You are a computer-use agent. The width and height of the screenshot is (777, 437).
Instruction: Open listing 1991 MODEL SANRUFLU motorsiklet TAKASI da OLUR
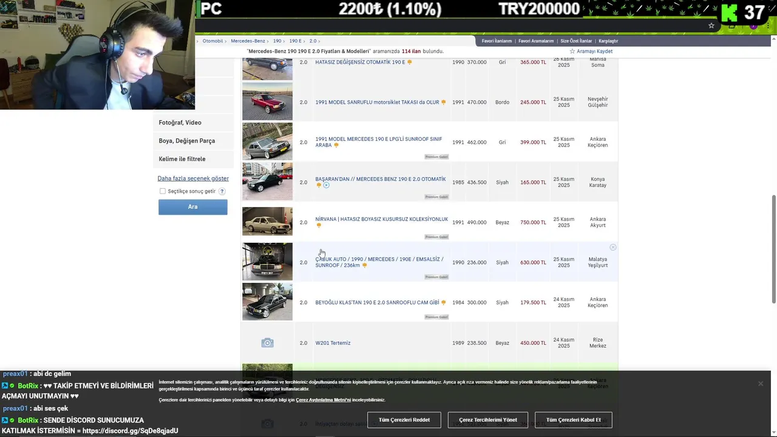[x=377, y=103]
